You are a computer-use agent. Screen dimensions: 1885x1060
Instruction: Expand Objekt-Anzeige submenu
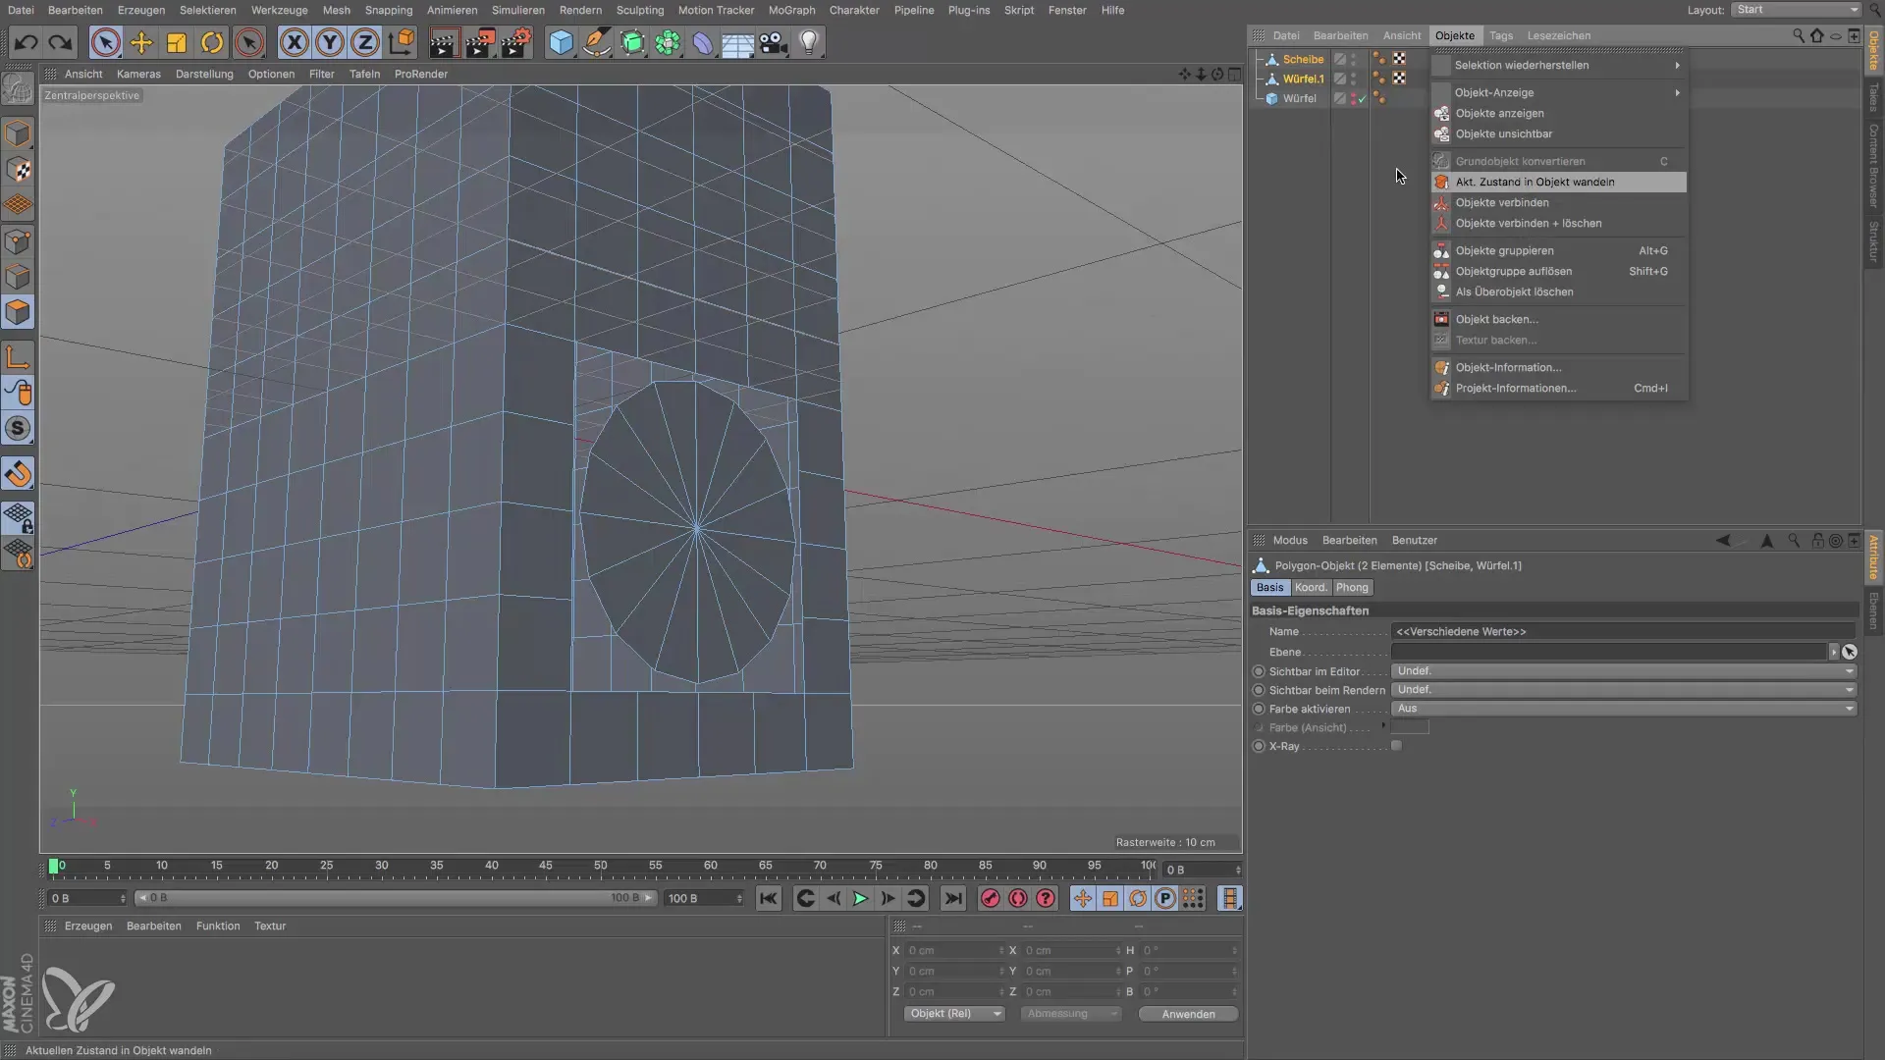point(1559,92)
